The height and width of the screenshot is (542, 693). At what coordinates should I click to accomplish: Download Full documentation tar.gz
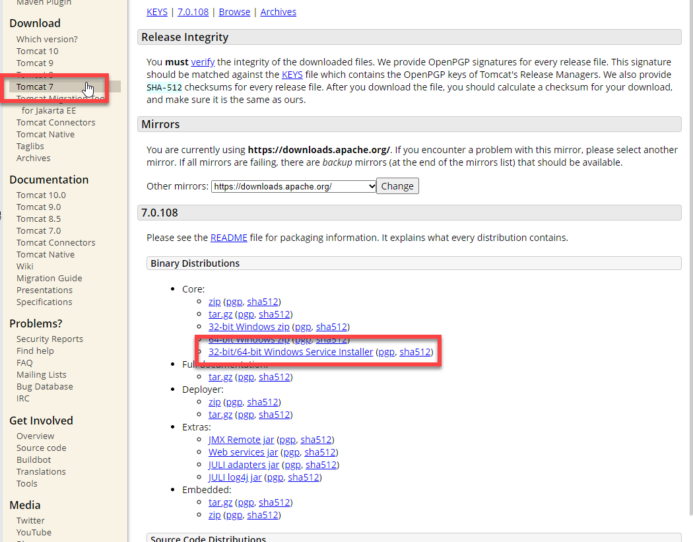(220, 377)
